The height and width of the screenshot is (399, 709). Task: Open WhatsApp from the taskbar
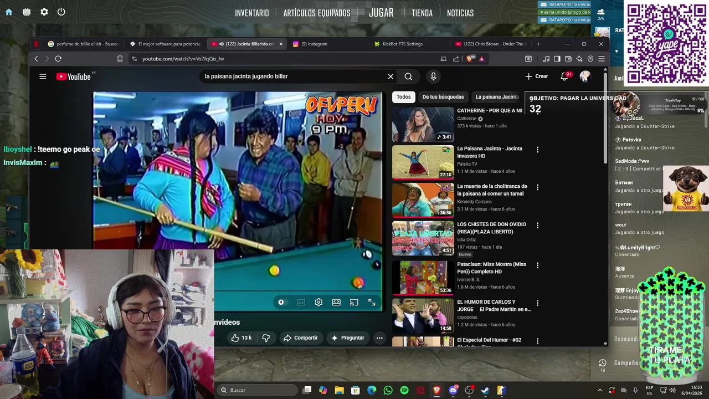click(388, 390)
